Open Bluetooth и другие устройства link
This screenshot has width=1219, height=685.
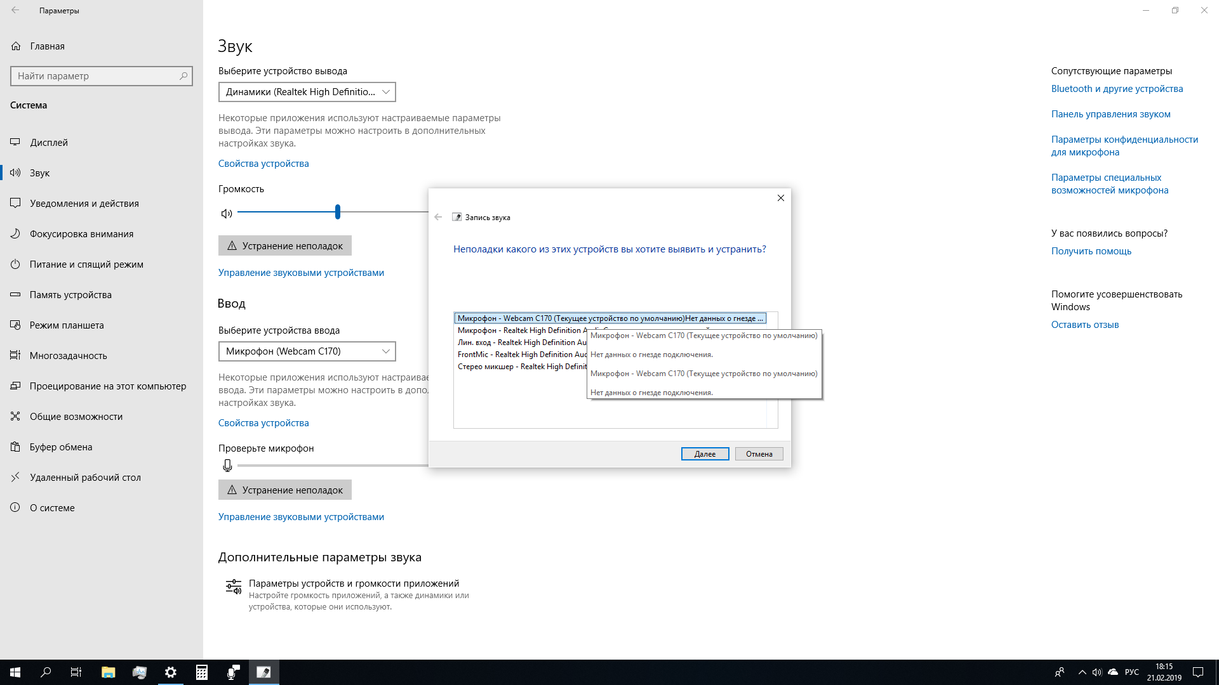click(x=1117, y=89)
